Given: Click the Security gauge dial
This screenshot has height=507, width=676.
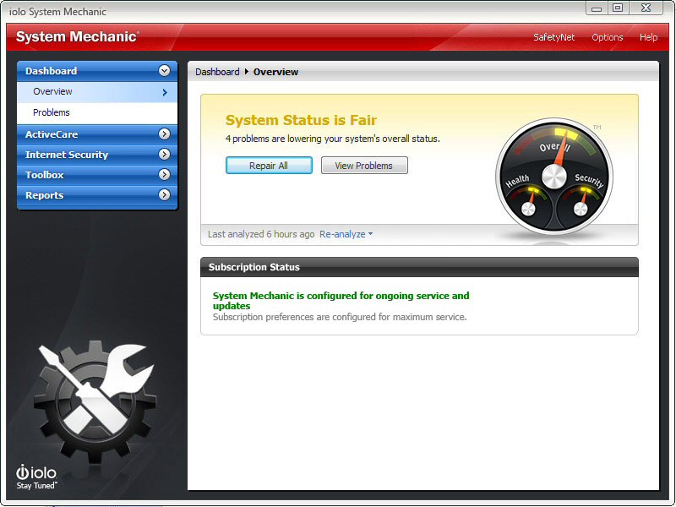Looking at the screenshot, I should pyautogui.click(x=581, y=202).
